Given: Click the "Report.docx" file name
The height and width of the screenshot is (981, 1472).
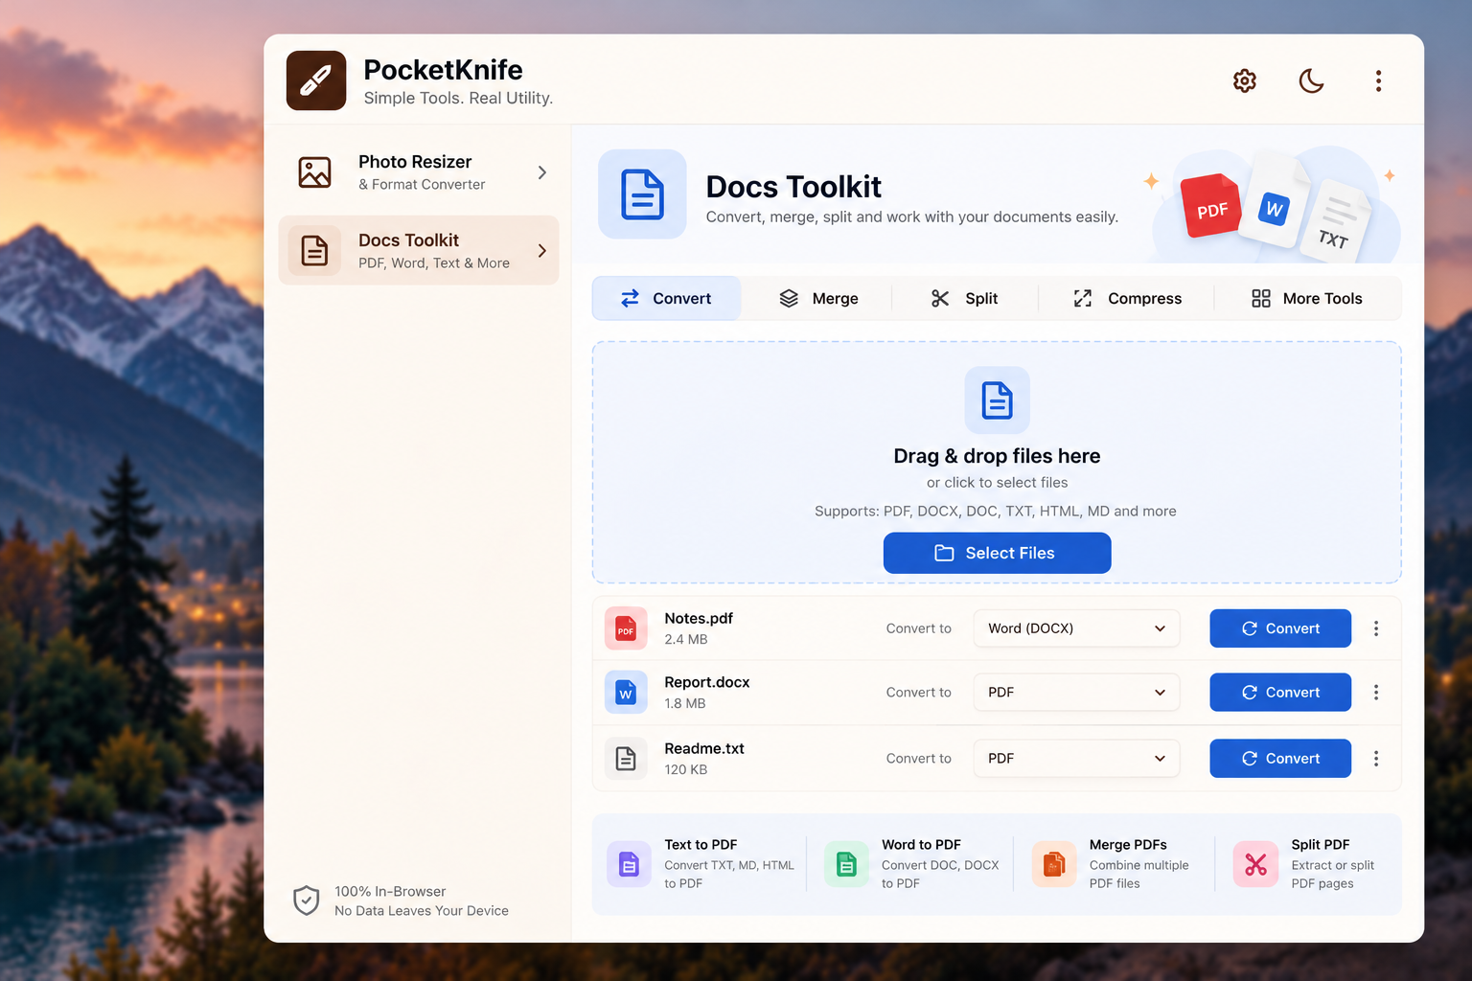Looking at the screenshot, I should coord(707,682).
